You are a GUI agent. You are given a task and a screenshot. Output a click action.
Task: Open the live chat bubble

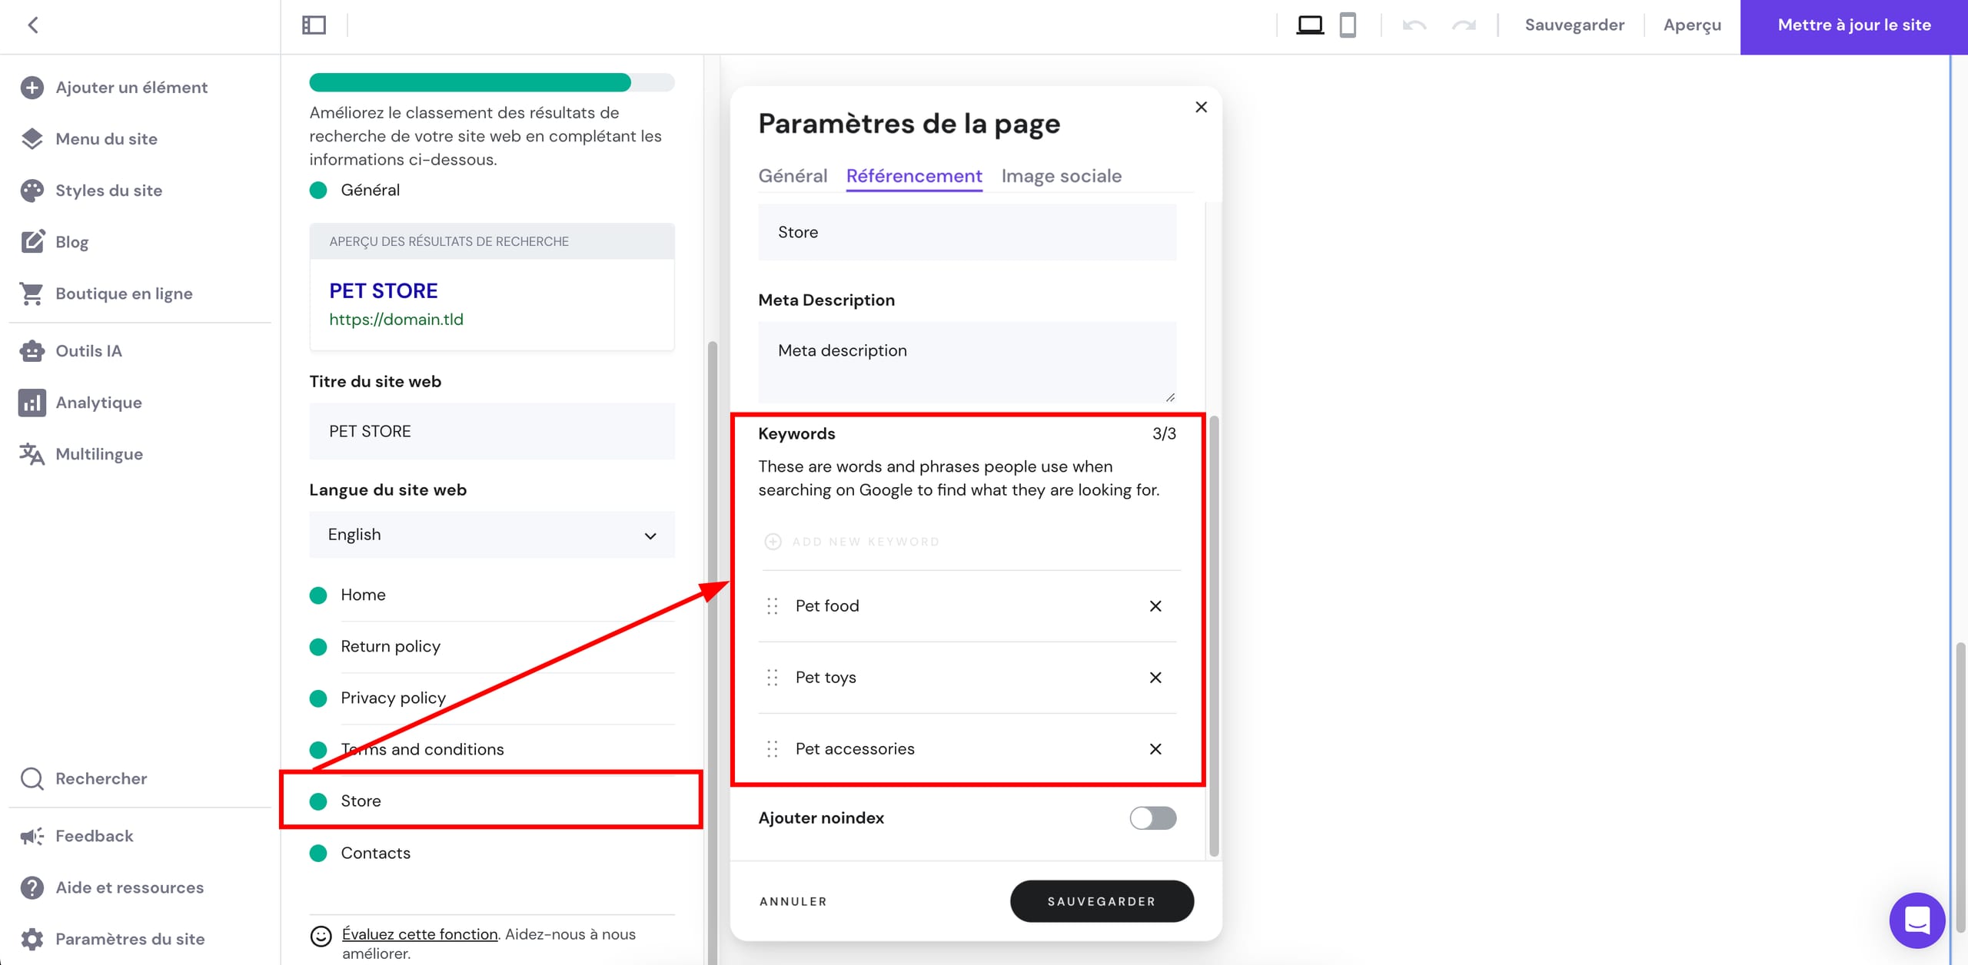tap(1916, 920)
